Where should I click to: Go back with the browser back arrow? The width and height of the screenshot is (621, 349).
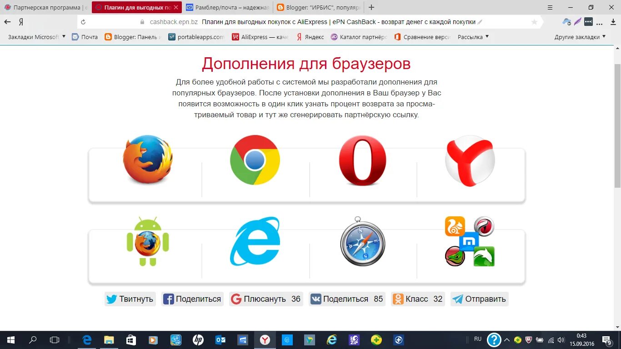click(7, 22)
